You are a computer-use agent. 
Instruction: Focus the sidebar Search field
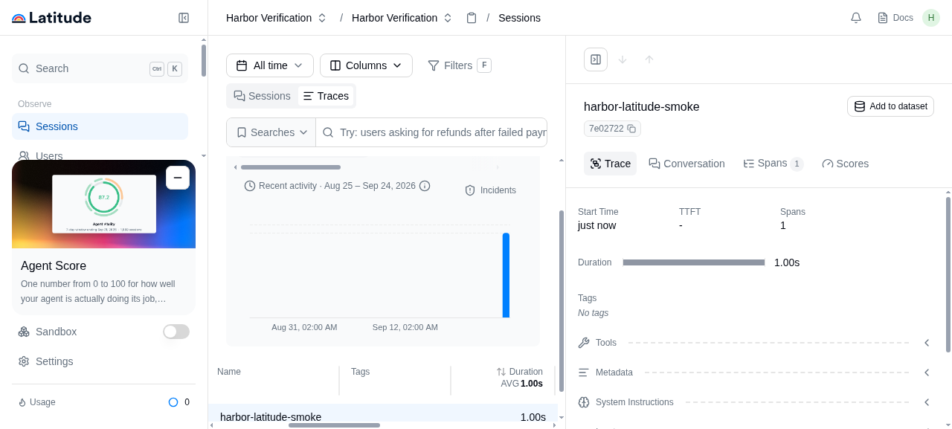tap(100, 68)
